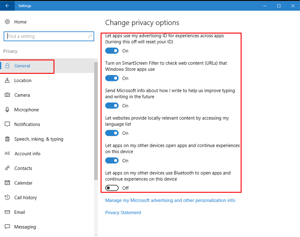The image size is (300, 237).
Task: Click the sidebar scroll-up arrow
Action: tap(96, 60)
